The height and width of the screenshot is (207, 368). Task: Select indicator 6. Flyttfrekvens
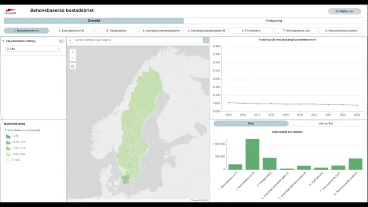pos(251,31)
